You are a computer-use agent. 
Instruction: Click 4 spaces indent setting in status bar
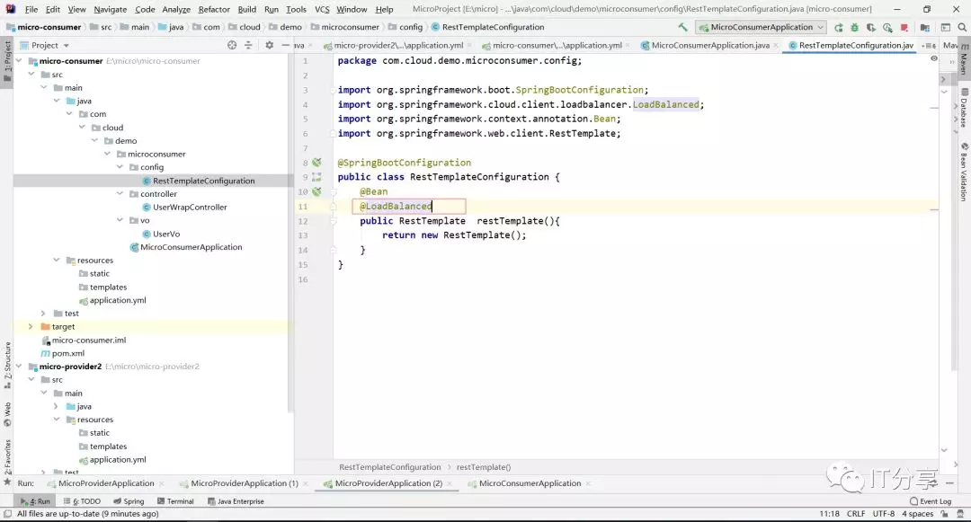click(917, 513)
